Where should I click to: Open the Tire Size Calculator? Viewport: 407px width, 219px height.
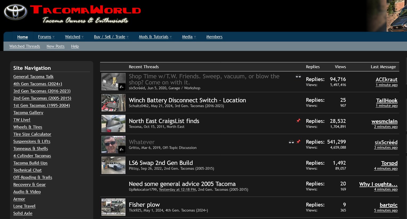[32, 134]
